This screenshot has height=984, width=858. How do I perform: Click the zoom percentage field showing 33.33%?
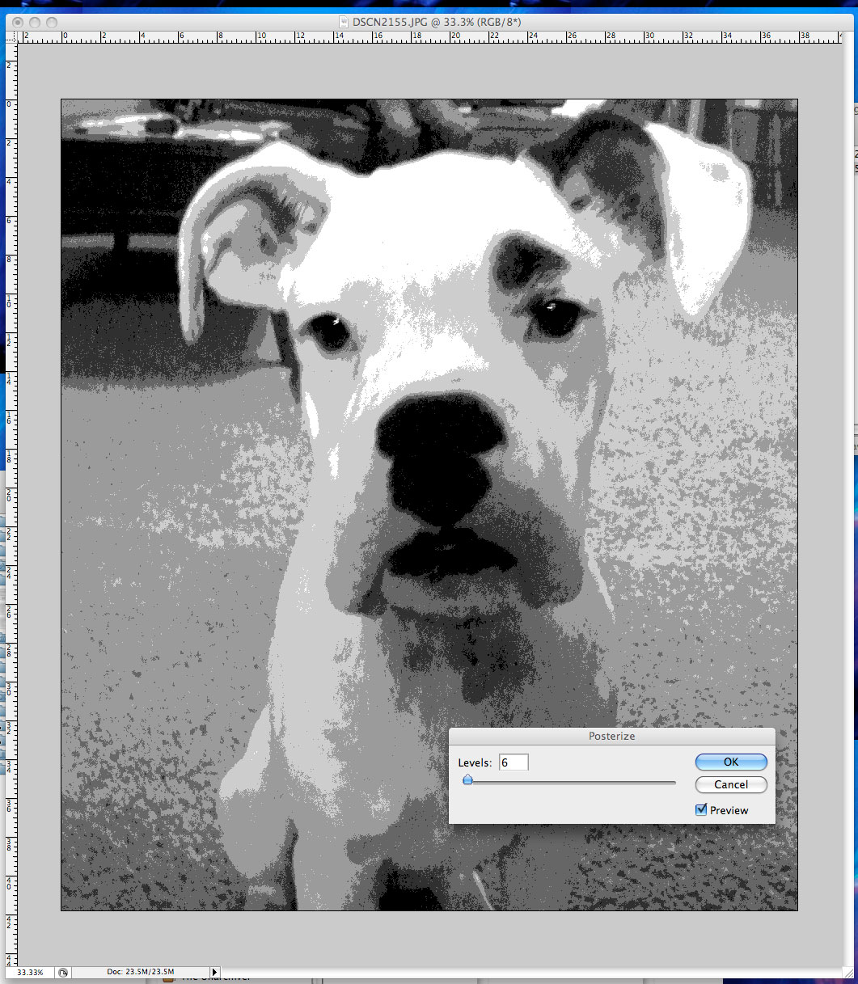click(x=31, y=972)
